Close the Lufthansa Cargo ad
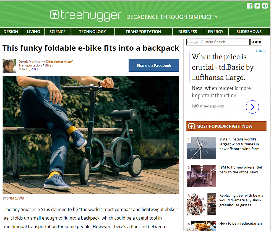This screenshot has height=231, width=271. [x=264, y=51]
